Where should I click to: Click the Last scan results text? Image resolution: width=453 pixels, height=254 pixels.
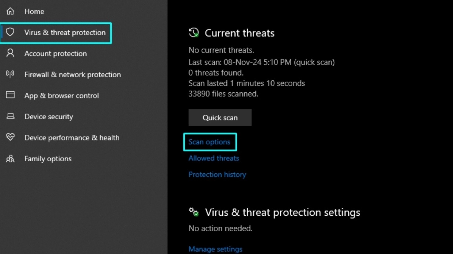pos(261,62)
